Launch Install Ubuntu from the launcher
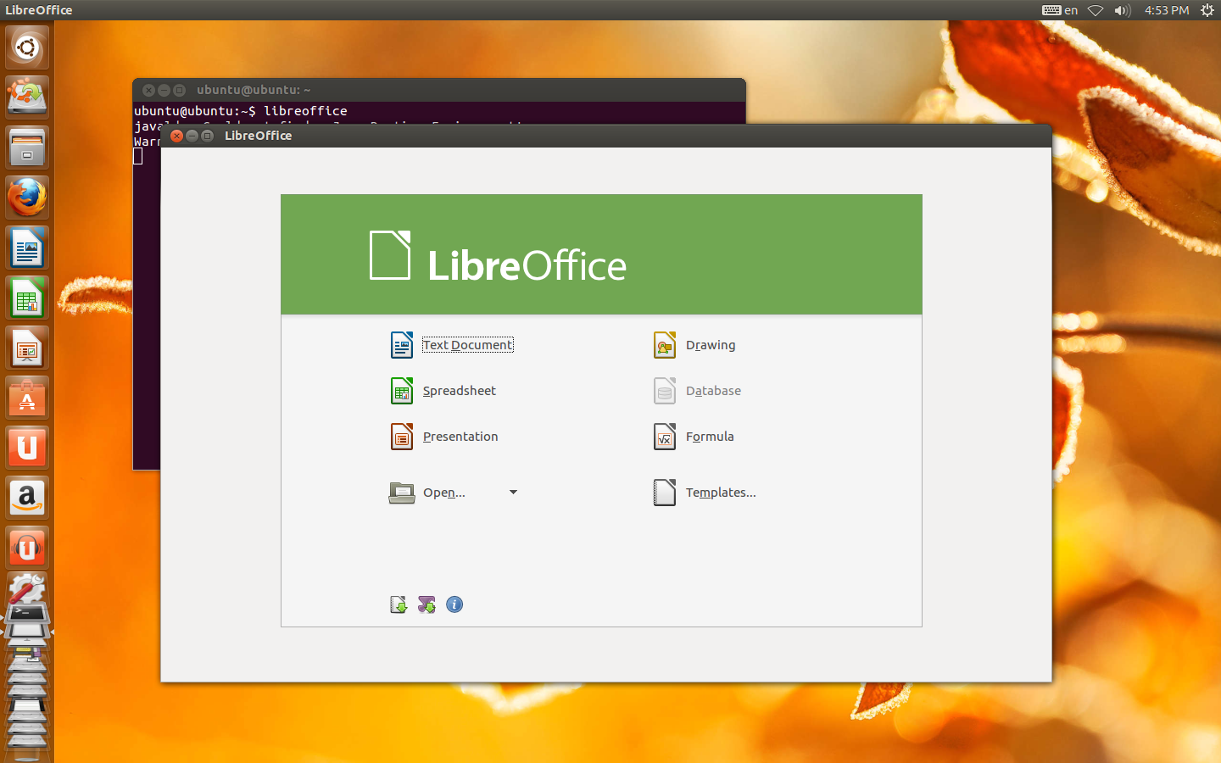The height and width of the screenshot is (763, 1221). pos(27,97)
